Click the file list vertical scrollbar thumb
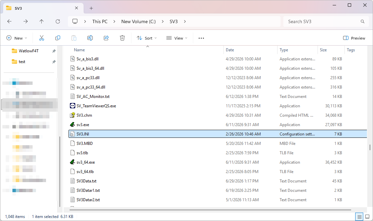 coord(370,148)
